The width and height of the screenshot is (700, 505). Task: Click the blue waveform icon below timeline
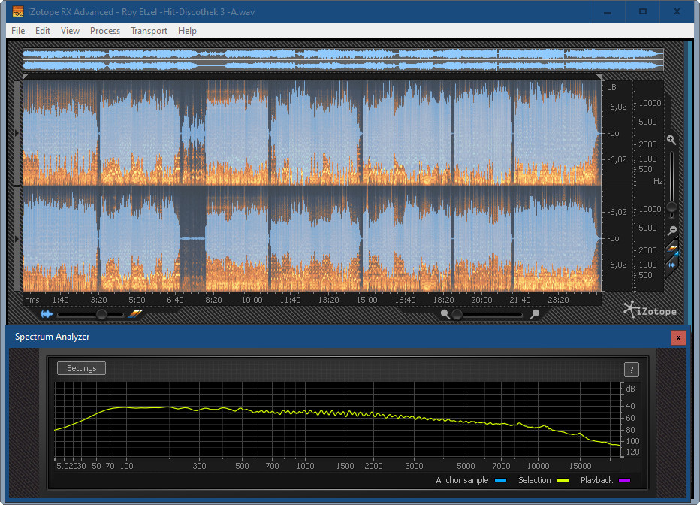pyautogui.click(x=47, y=314)
